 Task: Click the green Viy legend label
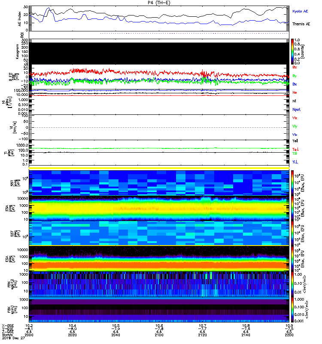click(295, 126)
